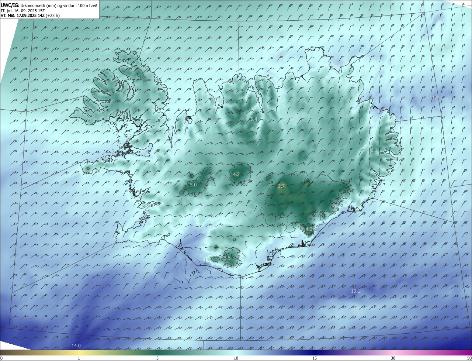Click the '50' label on the color scale
Image resolution: width=472 pixels, height=361 pixels.
coord(469,358)
